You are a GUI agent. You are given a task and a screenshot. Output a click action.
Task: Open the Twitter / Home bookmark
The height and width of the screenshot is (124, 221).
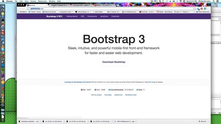pyautogui.click(x=35, y=12)
